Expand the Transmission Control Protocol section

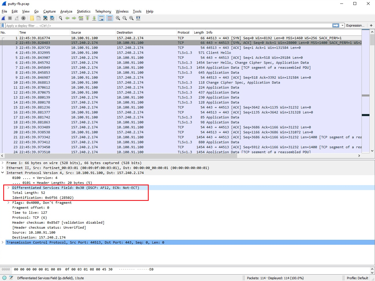click(3, 242)
